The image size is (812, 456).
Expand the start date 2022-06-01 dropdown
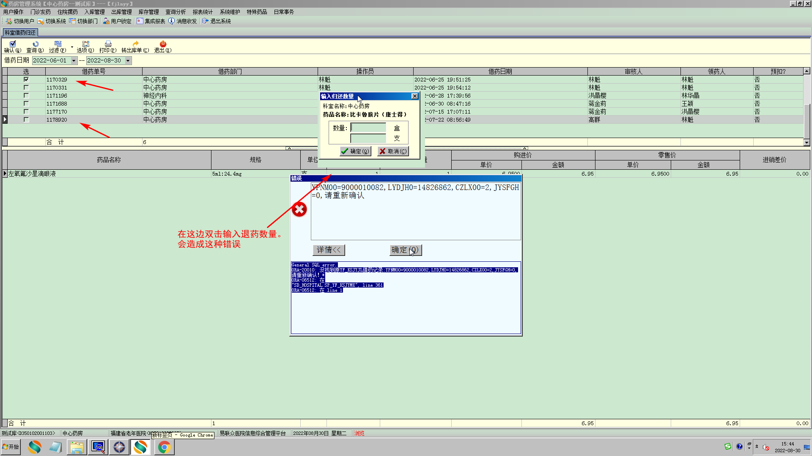tap(74, 60)
